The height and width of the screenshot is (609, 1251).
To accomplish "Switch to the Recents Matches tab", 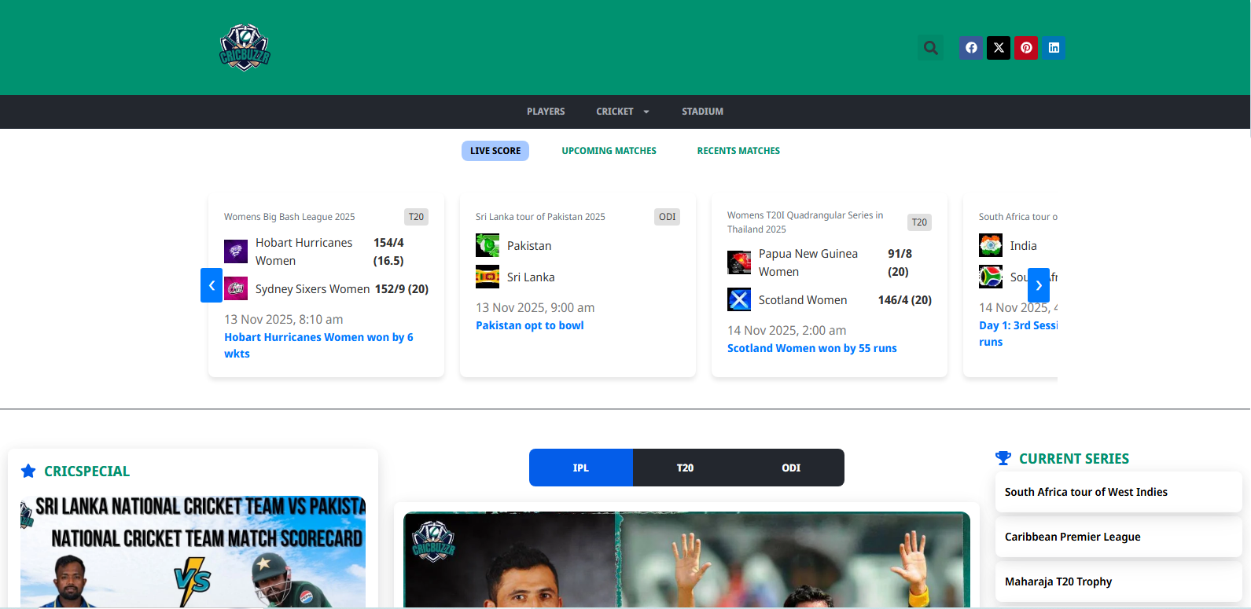I will 738,151.
